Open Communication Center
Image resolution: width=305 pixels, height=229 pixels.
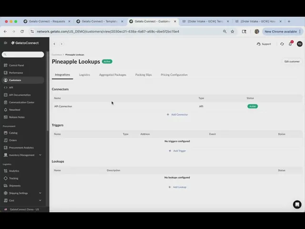pos(21,103)
